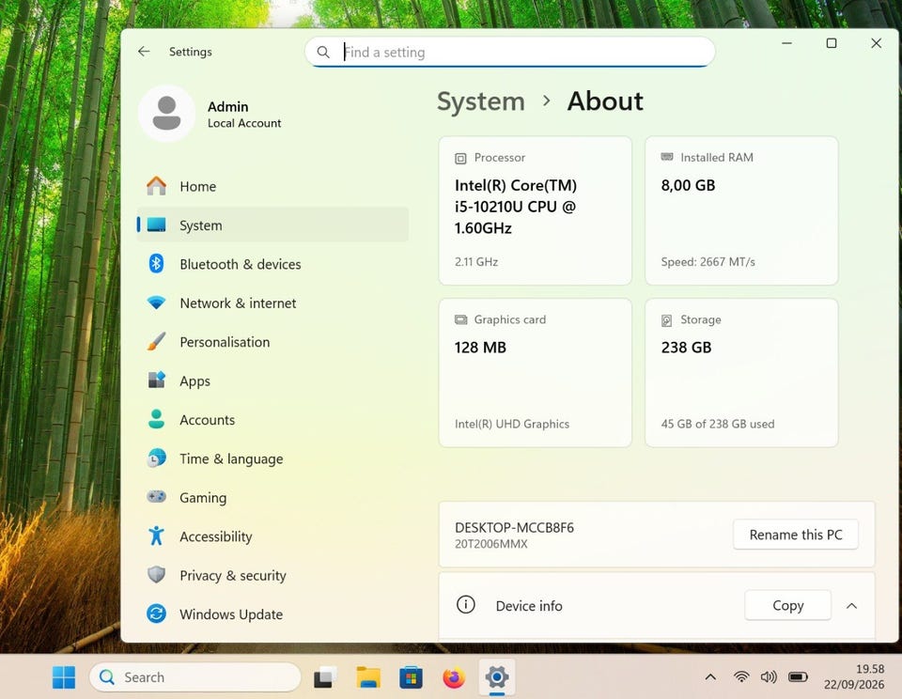The height and width of the screenshot is (699, 902).
Task: Select the Privacy & security shield icon
Action: (x=156, y=574)
